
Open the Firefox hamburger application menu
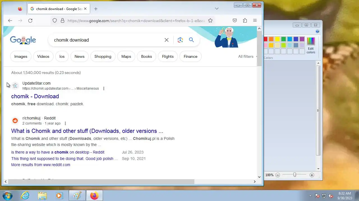pyautogui.click(x=255, y=20)
